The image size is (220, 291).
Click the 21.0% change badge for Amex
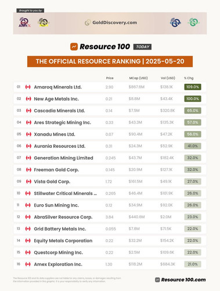tap(193, 264)
